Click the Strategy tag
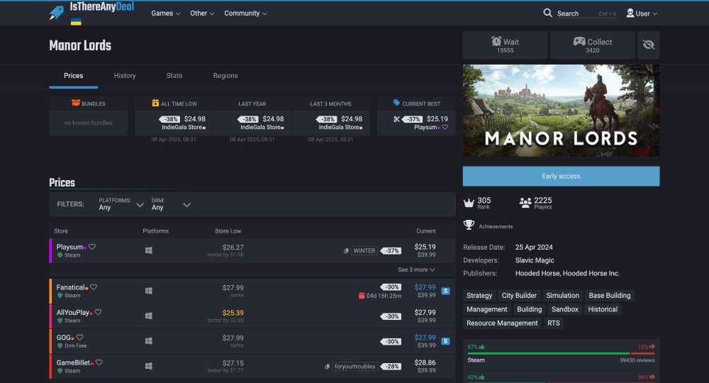 pyautogui.click(x=479, y=295)
